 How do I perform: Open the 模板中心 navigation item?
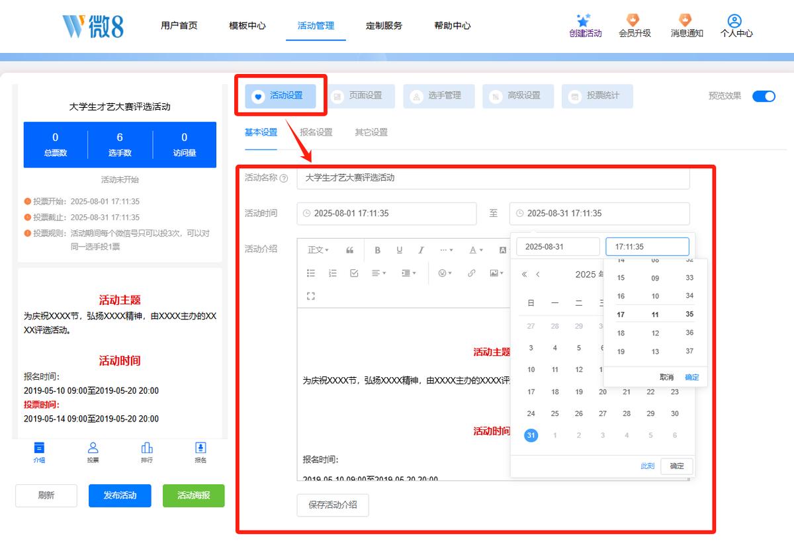[247, 26]
